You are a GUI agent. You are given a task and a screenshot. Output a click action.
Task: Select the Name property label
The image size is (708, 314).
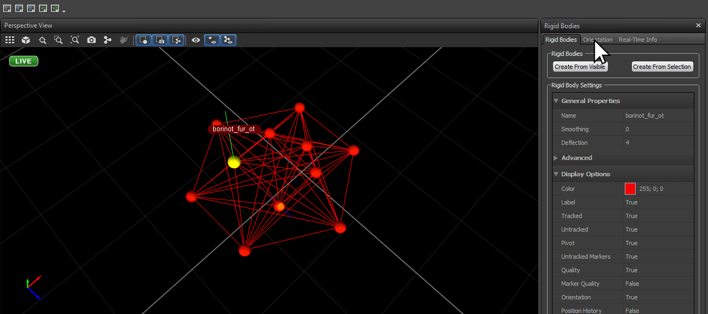[568, 116]
